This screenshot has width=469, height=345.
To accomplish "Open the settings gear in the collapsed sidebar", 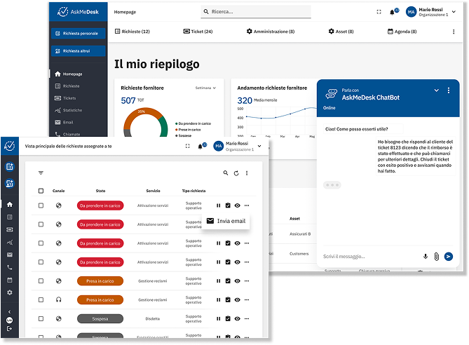I will [10, 292].
